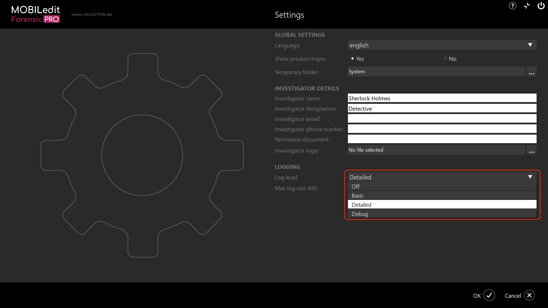The image size is (548, 308).
Task: Collapse the Log level dropdown arrow
Action: 530,177
